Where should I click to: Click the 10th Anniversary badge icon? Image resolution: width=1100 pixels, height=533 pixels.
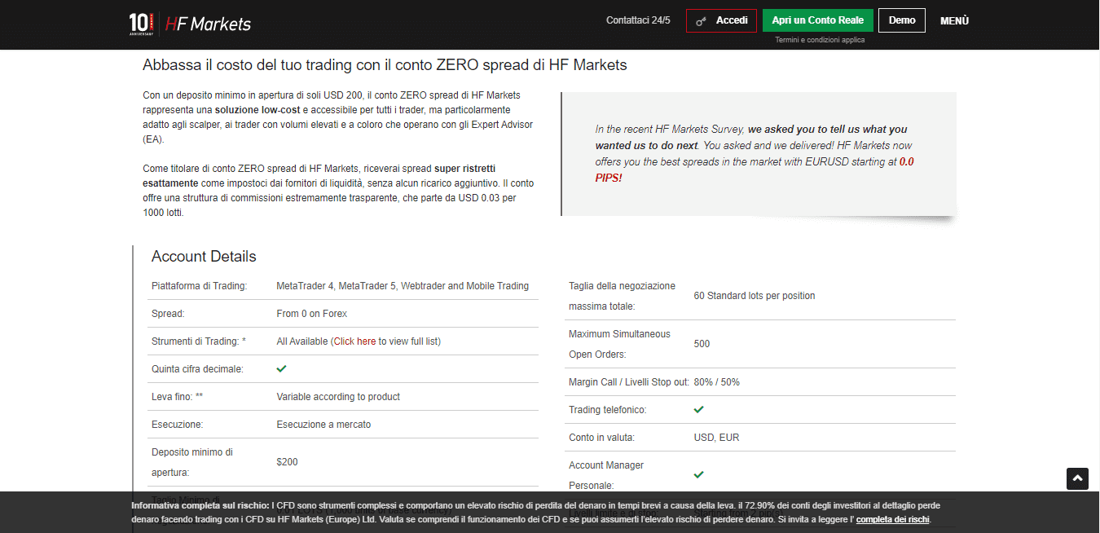tap(141, 23)
